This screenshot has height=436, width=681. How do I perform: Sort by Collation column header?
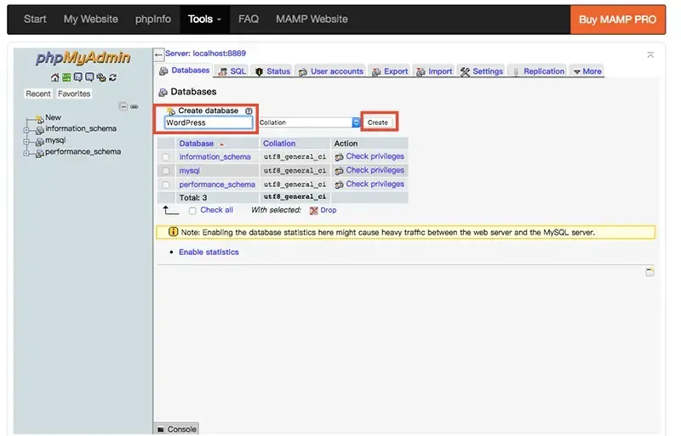279,143
